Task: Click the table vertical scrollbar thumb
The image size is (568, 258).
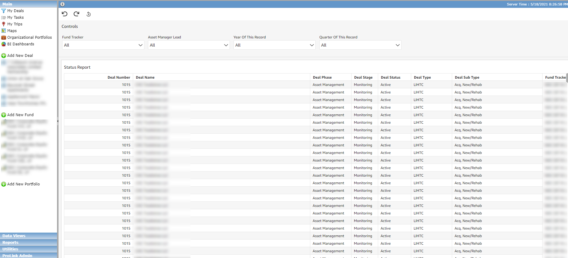Action: pyautogui.click(x=567, y=78)
